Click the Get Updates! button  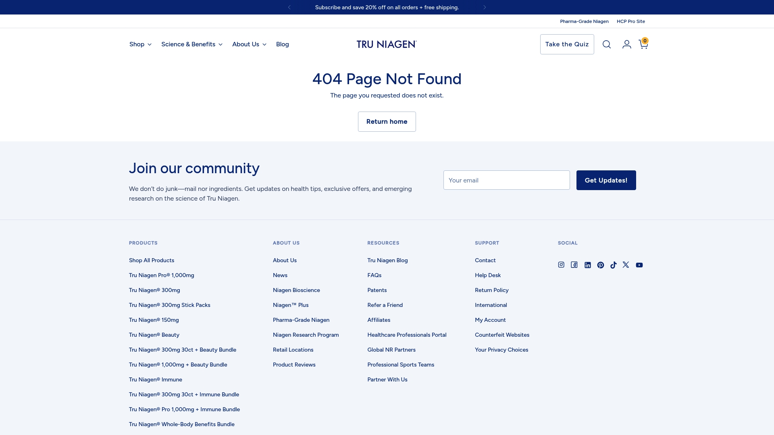point(606,180)
